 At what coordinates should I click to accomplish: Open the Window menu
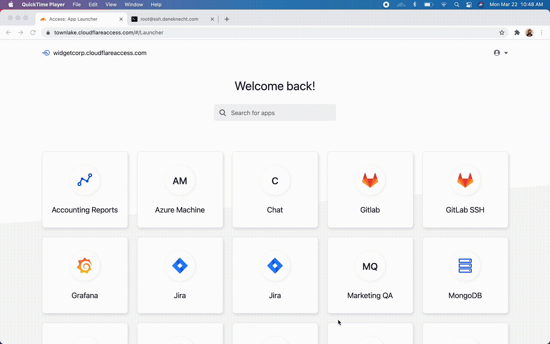tap(134, 4)
